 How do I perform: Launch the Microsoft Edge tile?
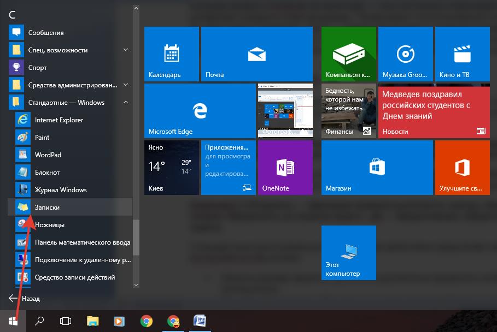(x=200, y=111)
